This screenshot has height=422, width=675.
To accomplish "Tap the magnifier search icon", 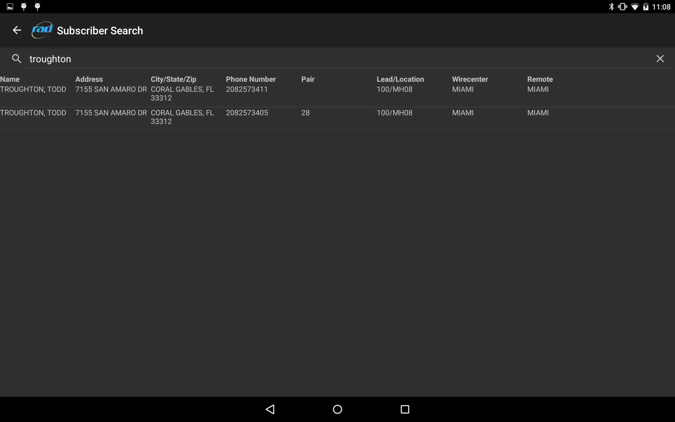I will click(x=17, y=59).
